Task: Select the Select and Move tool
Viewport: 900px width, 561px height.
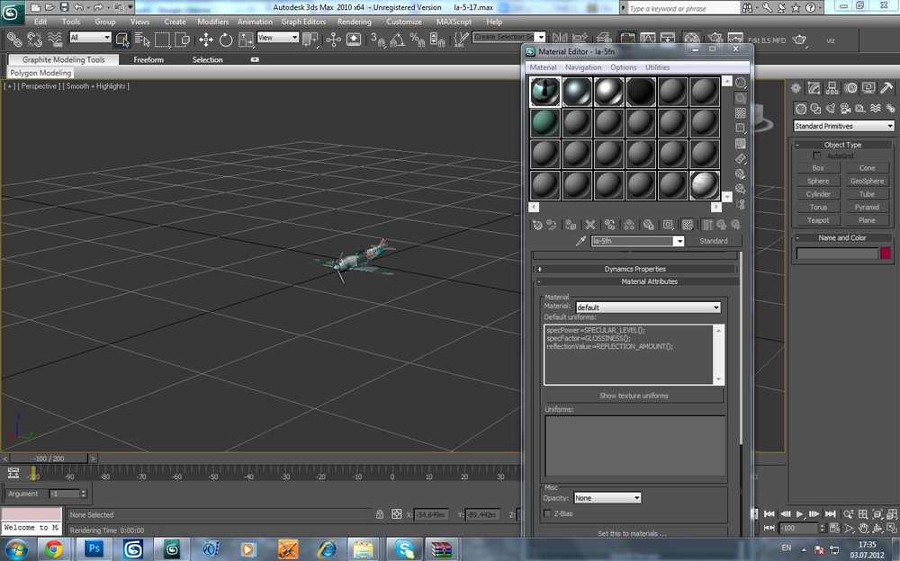Action: 206,40
